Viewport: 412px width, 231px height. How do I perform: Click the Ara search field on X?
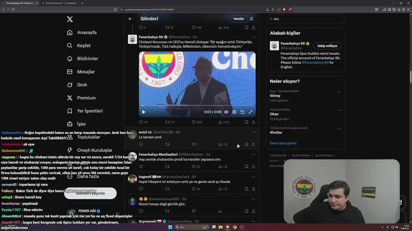pos(305,19)
